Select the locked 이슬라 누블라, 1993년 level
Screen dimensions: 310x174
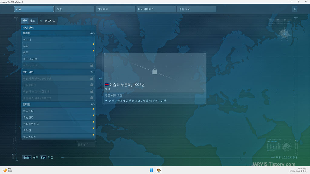(x=58, y=79)
